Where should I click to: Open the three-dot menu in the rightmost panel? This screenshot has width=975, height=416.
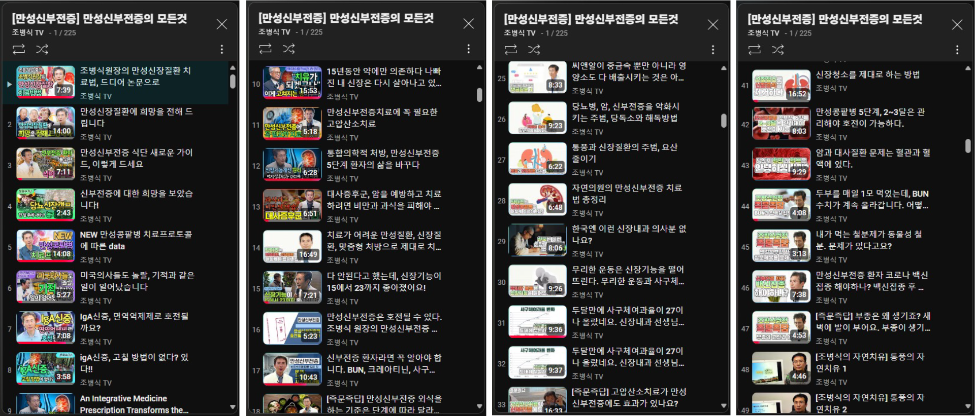tap(957, 50)
